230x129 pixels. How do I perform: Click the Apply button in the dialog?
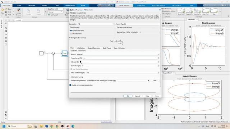pyautogui.click(x=157, y=96)
